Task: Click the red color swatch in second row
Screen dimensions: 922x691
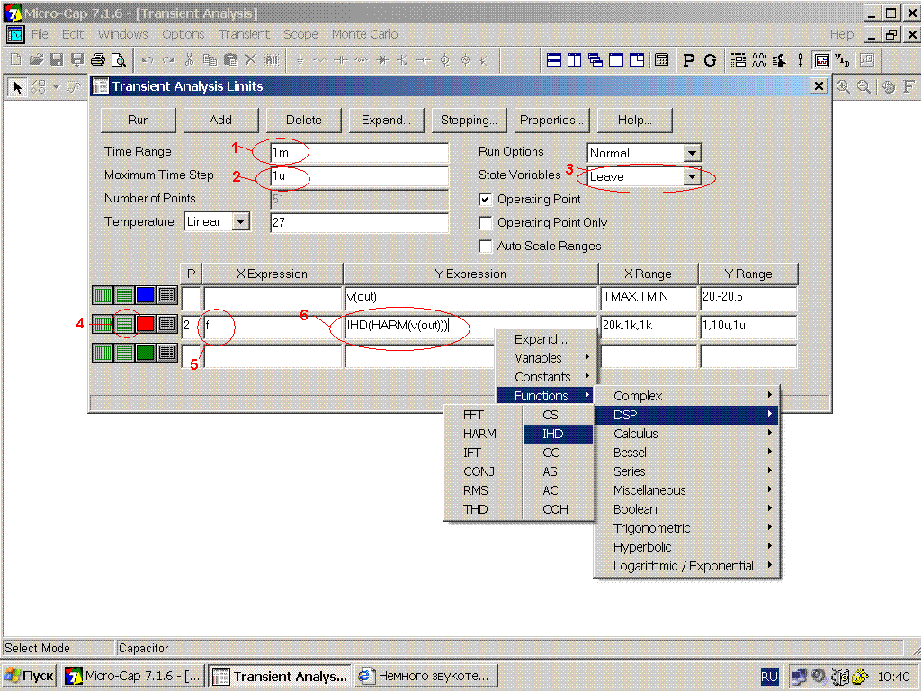Action: click(x=146, y=324)
